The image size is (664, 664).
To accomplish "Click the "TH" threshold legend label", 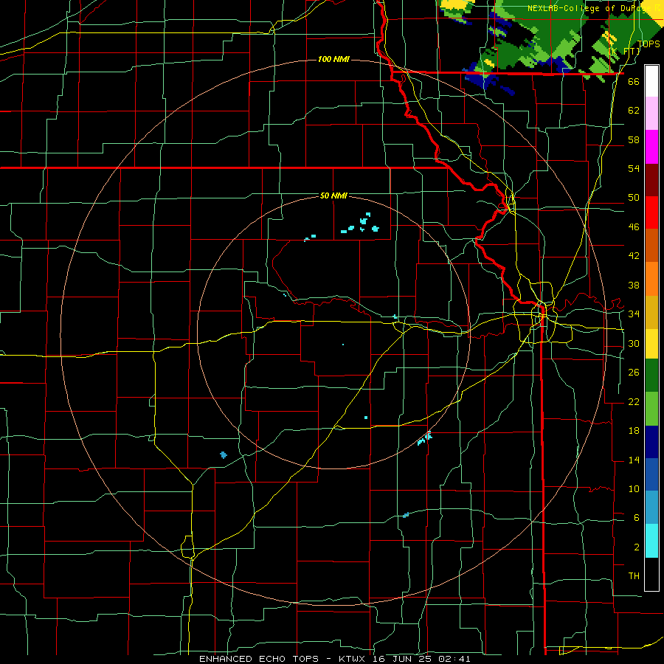I will click(x=634, y=576).
